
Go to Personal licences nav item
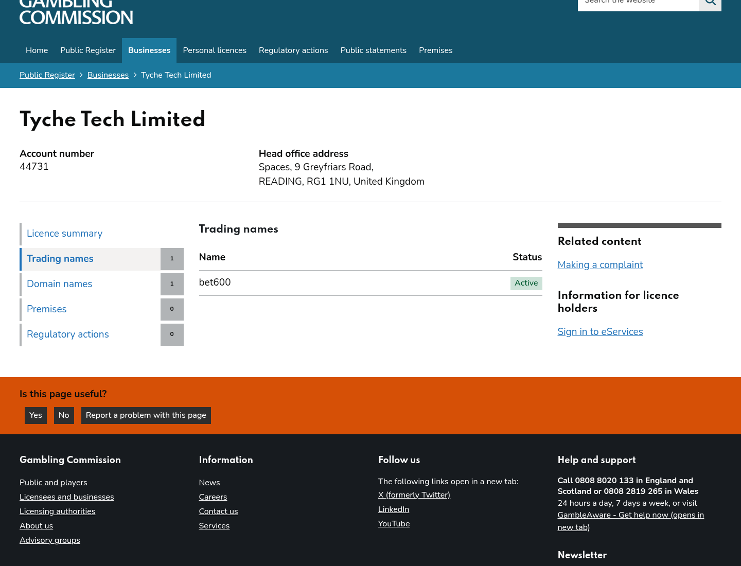point(215,50)
